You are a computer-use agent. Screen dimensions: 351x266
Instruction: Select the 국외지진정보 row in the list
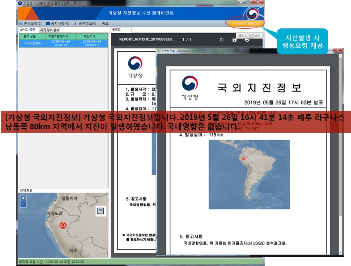point(63,43)
